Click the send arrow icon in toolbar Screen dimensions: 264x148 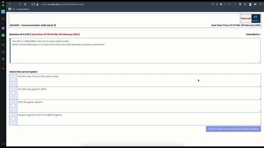click(x=225, y=5)
